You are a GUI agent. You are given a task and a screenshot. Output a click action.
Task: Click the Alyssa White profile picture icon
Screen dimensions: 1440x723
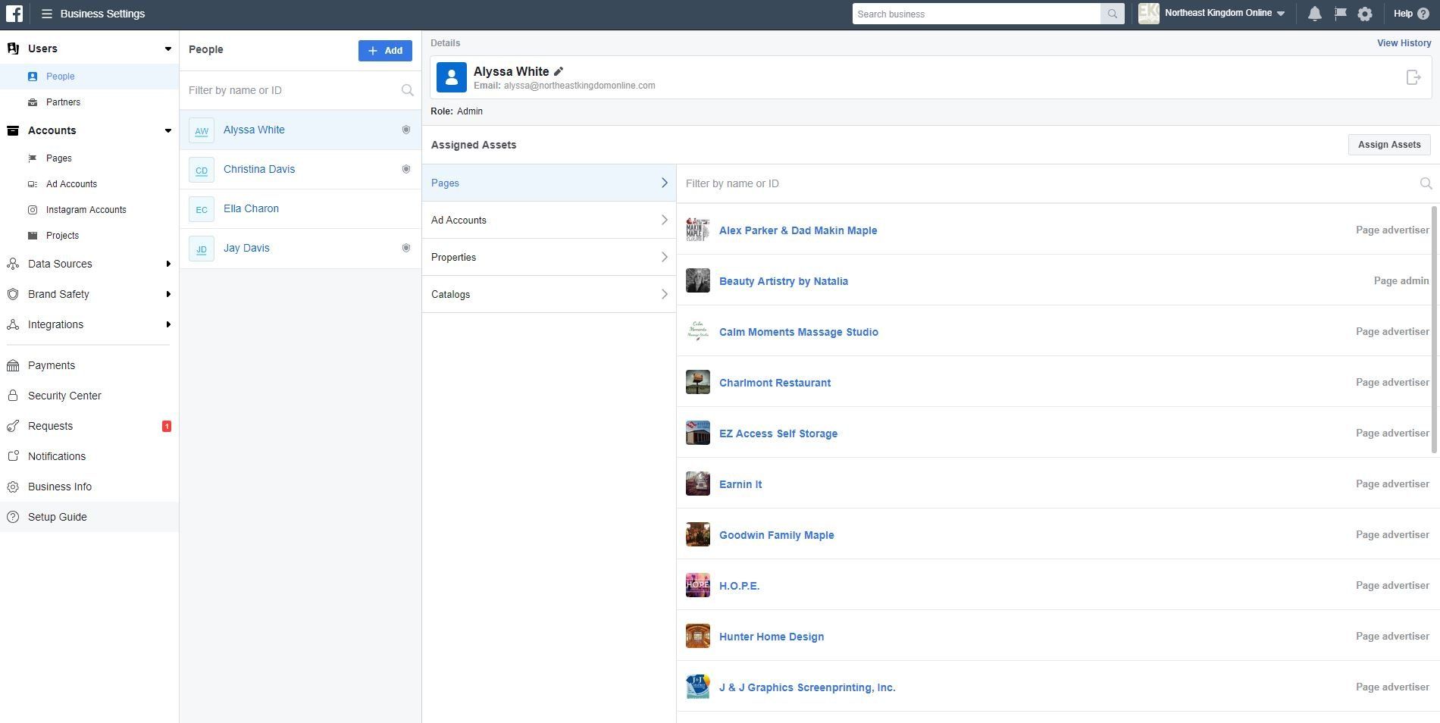pos(452,77)
